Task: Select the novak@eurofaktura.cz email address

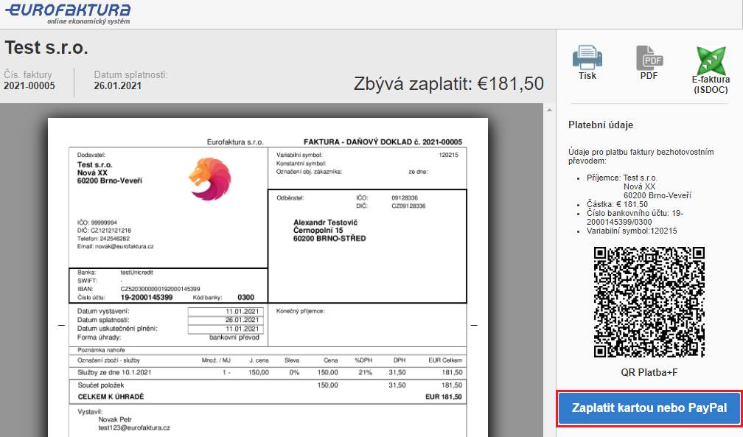Action: [x=116, y=246]
